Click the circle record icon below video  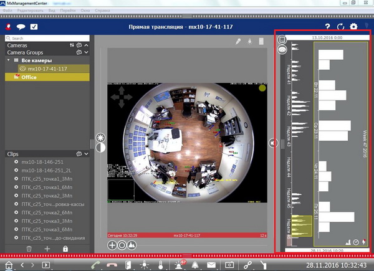(122, 245)
